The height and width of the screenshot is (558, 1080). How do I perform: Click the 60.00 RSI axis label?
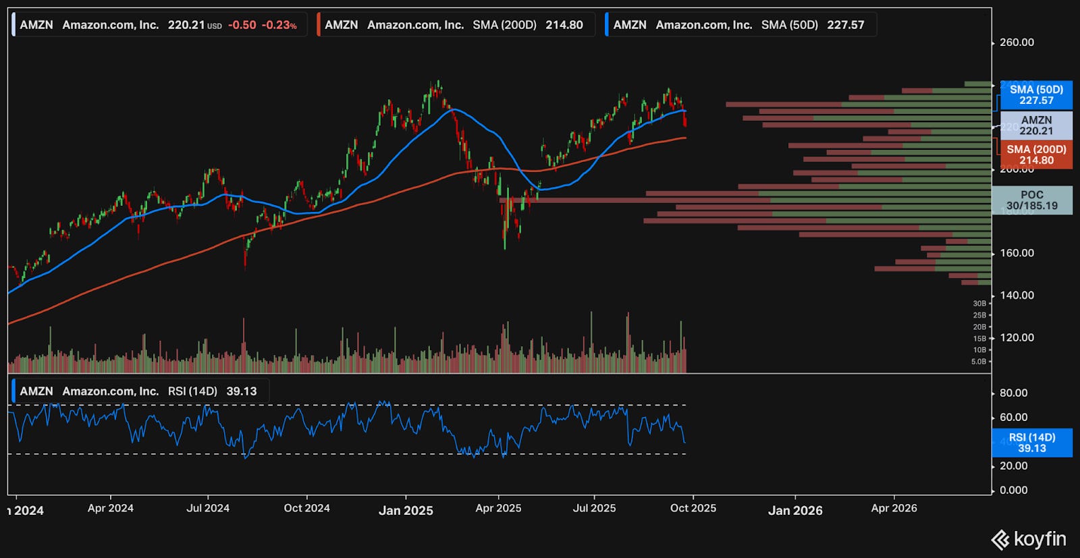pos(1013,417)
